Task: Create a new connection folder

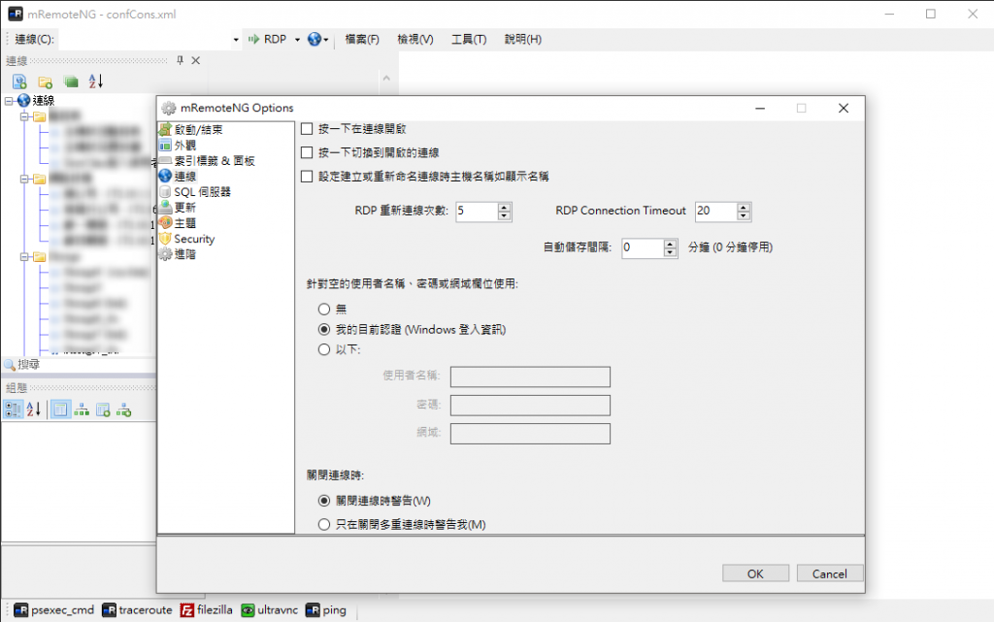Action: [x=45, y=82]
